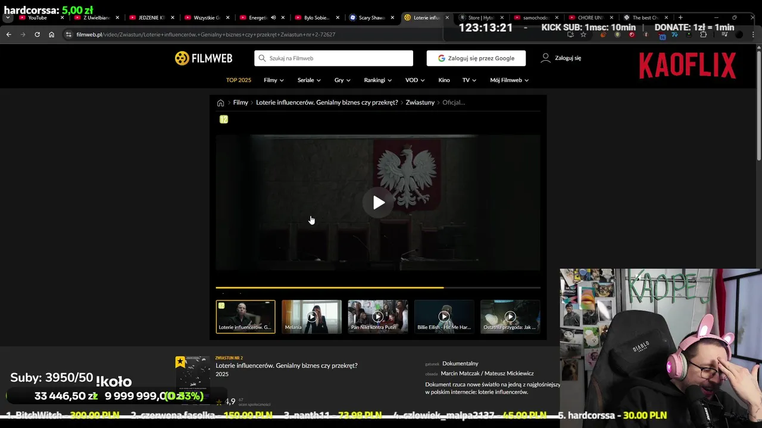Expand the Filmy dropdown menu
The image size is (762, 428).
[x=274, y=80]
